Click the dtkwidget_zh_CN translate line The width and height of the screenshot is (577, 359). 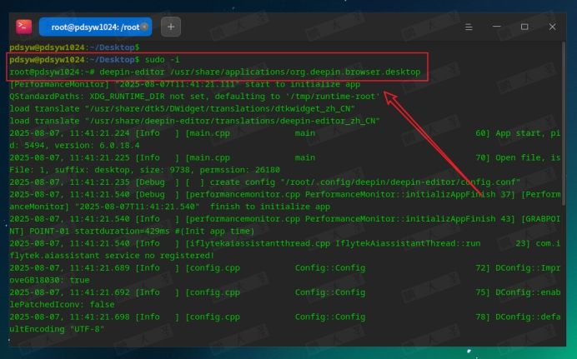(x=182, y=108)
